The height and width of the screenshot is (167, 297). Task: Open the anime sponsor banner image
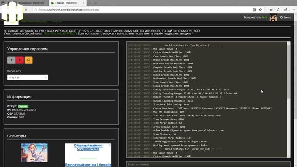[34, 153]
